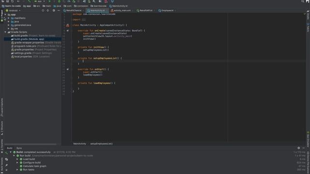Toggle the Structure side tool window
Screen dimensions: 310x174
point(2,128)
